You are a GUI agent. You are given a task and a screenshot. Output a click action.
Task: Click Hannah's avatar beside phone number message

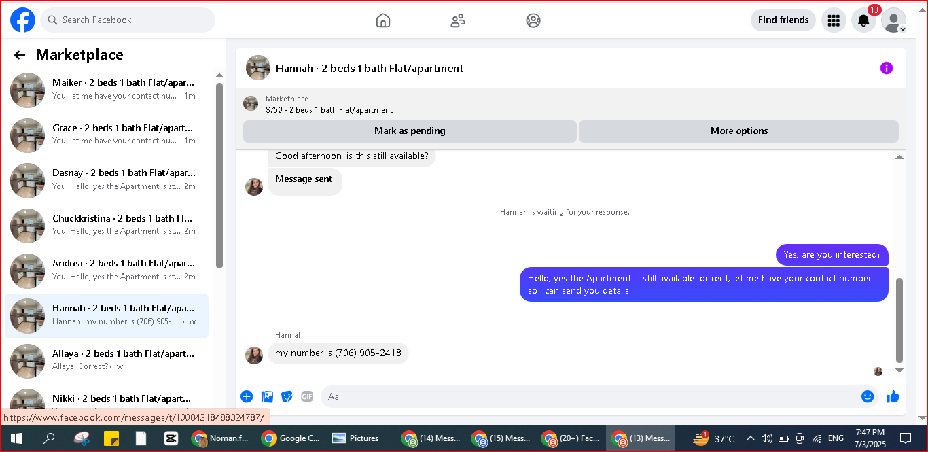254,355
